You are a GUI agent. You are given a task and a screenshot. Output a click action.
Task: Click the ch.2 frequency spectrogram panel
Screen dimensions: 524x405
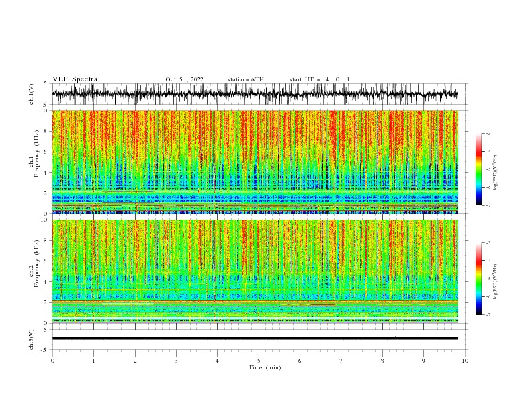click(x=255, y=271)
